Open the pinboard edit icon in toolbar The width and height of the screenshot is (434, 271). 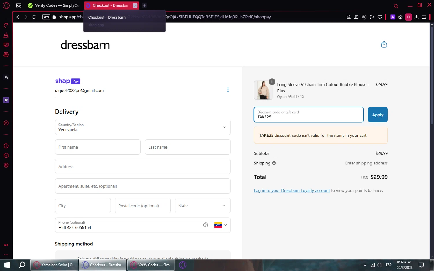point(349,17)
